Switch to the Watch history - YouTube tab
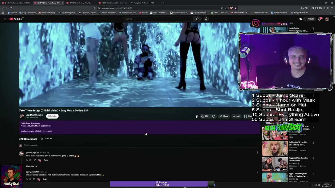 pos(80,3)
